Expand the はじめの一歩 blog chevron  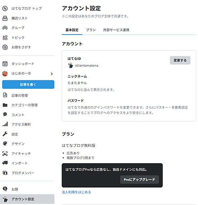click(52, 74)
